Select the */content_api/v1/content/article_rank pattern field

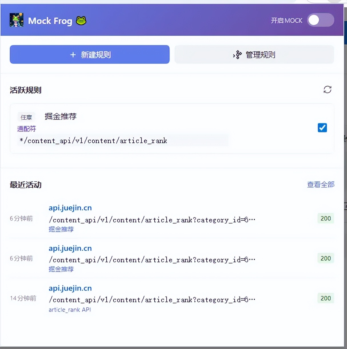point(123,141)
